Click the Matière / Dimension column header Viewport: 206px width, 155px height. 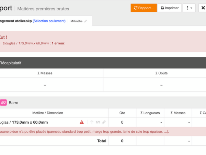(x=48, y=113)
